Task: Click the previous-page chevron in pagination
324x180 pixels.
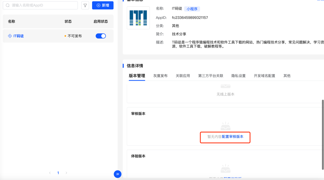Action: click(50, 173)
